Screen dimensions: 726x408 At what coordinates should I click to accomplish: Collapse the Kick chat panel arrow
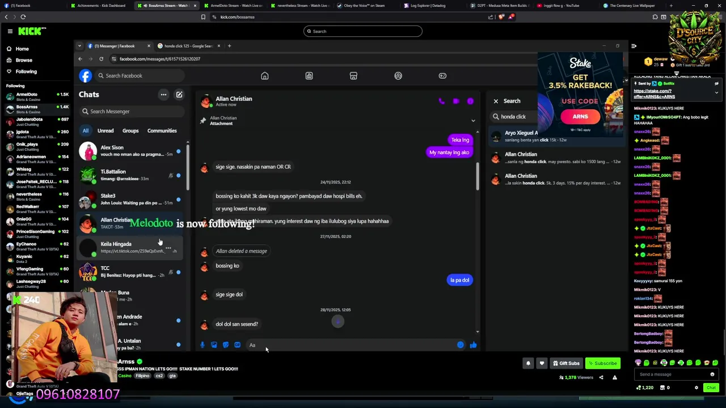coord(634,46)
